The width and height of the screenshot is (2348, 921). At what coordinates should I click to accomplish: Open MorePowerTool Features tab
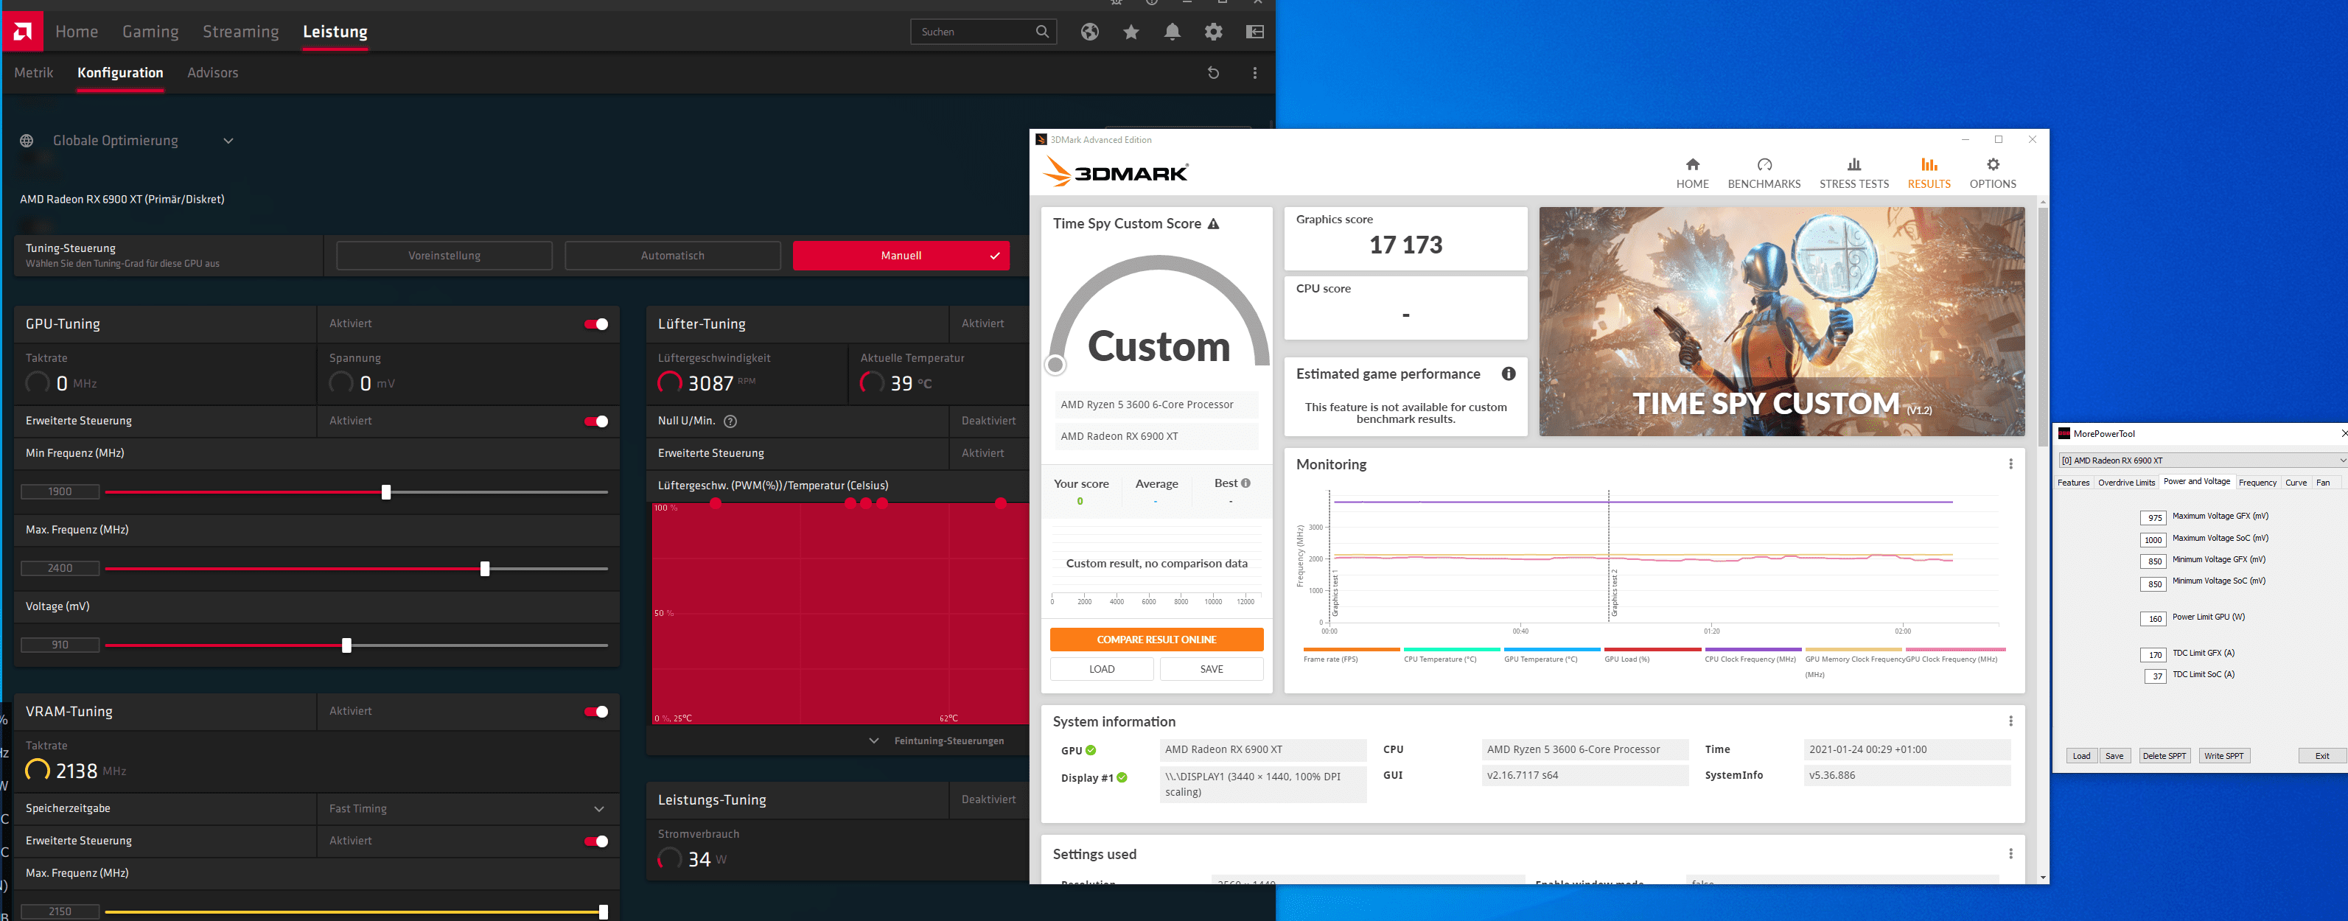tap(2072, 483)
